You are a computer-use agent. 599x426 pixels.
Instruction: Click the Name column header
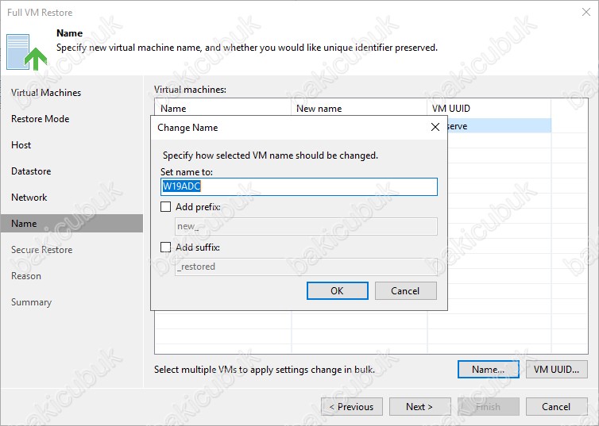click(x=222, y=109)
